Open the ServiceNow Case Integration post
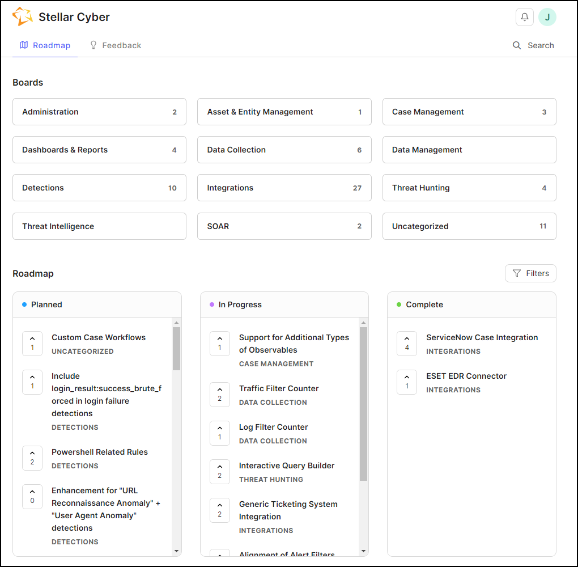 (x=482, y=337)
